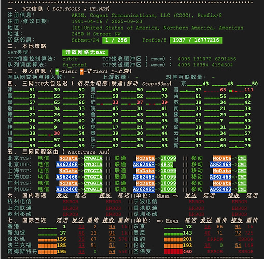Click the underlined Mbps unit in 国内测速 header

(x=163, y=196)
